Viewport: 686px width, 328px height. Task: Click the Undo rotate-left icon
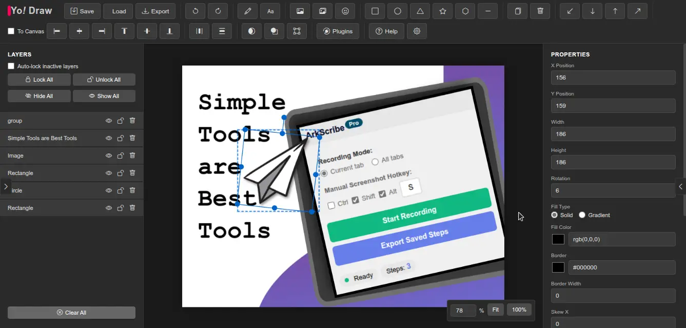point(195,11)
